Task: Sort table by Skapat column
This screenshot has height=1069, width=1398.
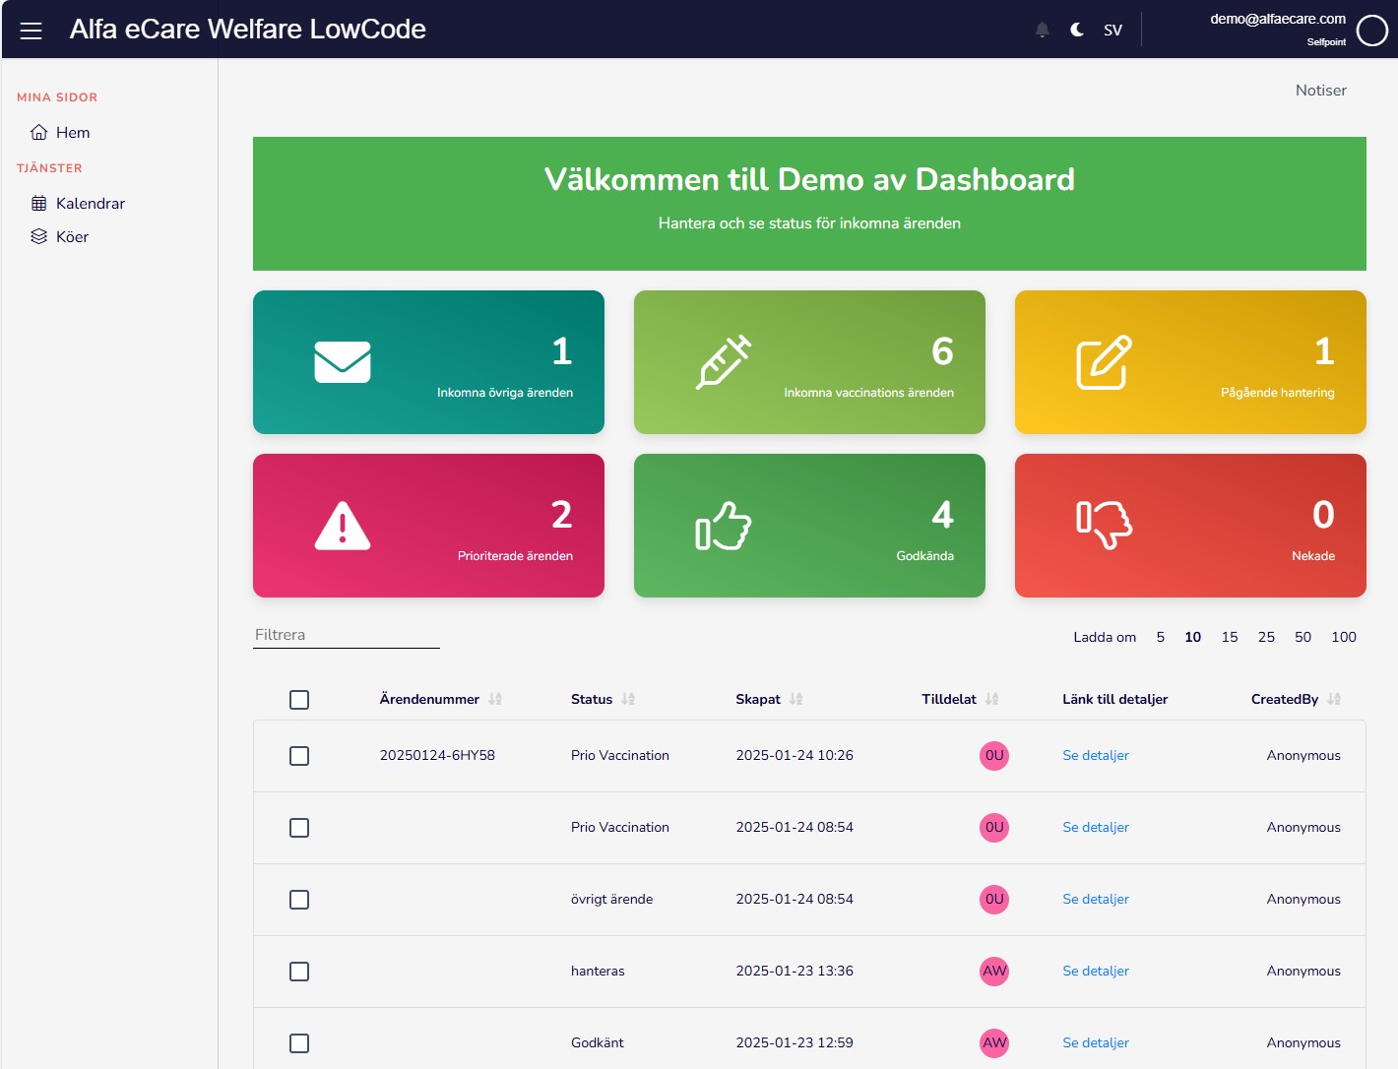Action: pyautogui.click(x=795, y=699)
